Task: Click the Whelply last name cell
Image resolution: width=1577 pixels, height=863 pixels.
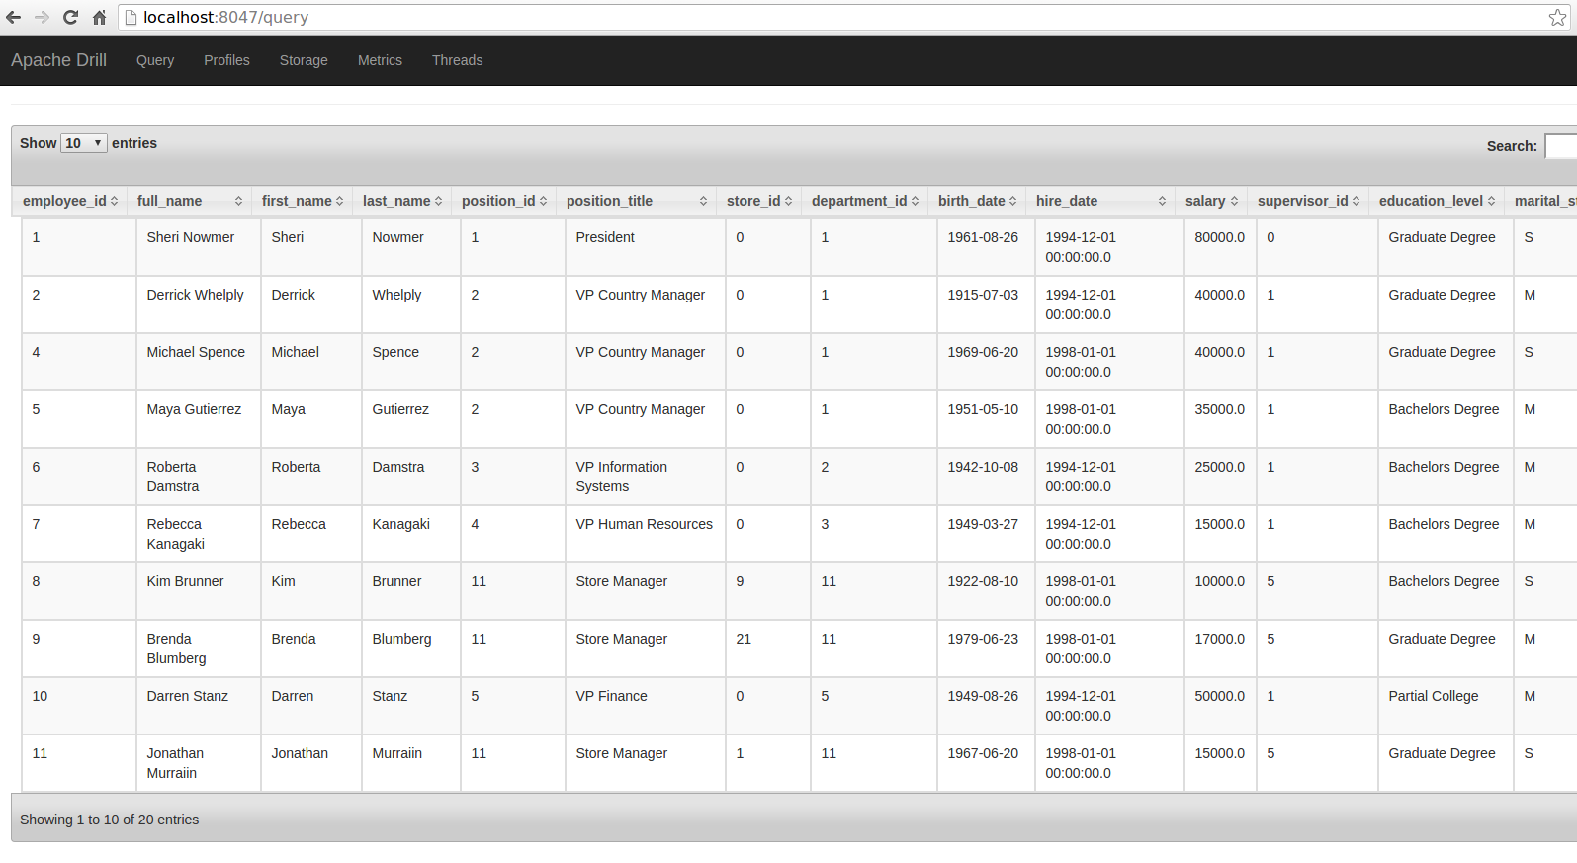Action: (411, 304)
